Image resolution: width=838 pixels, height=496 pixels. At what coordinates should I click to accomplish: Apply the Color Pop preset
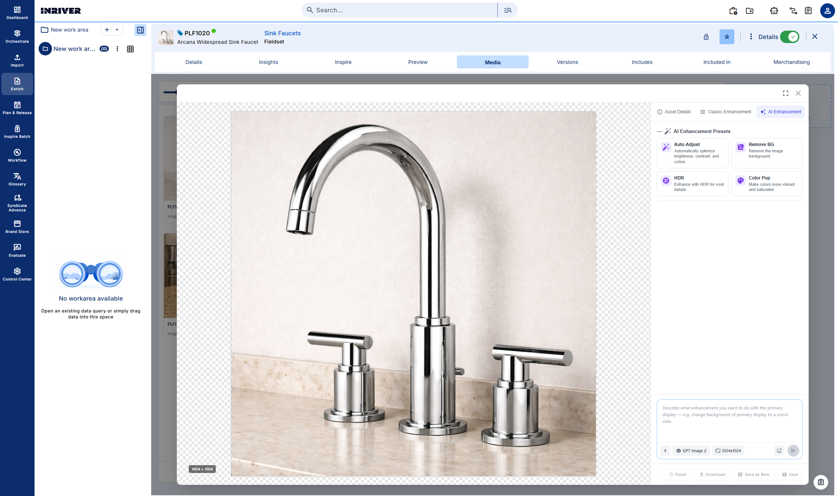pos(767,184)
